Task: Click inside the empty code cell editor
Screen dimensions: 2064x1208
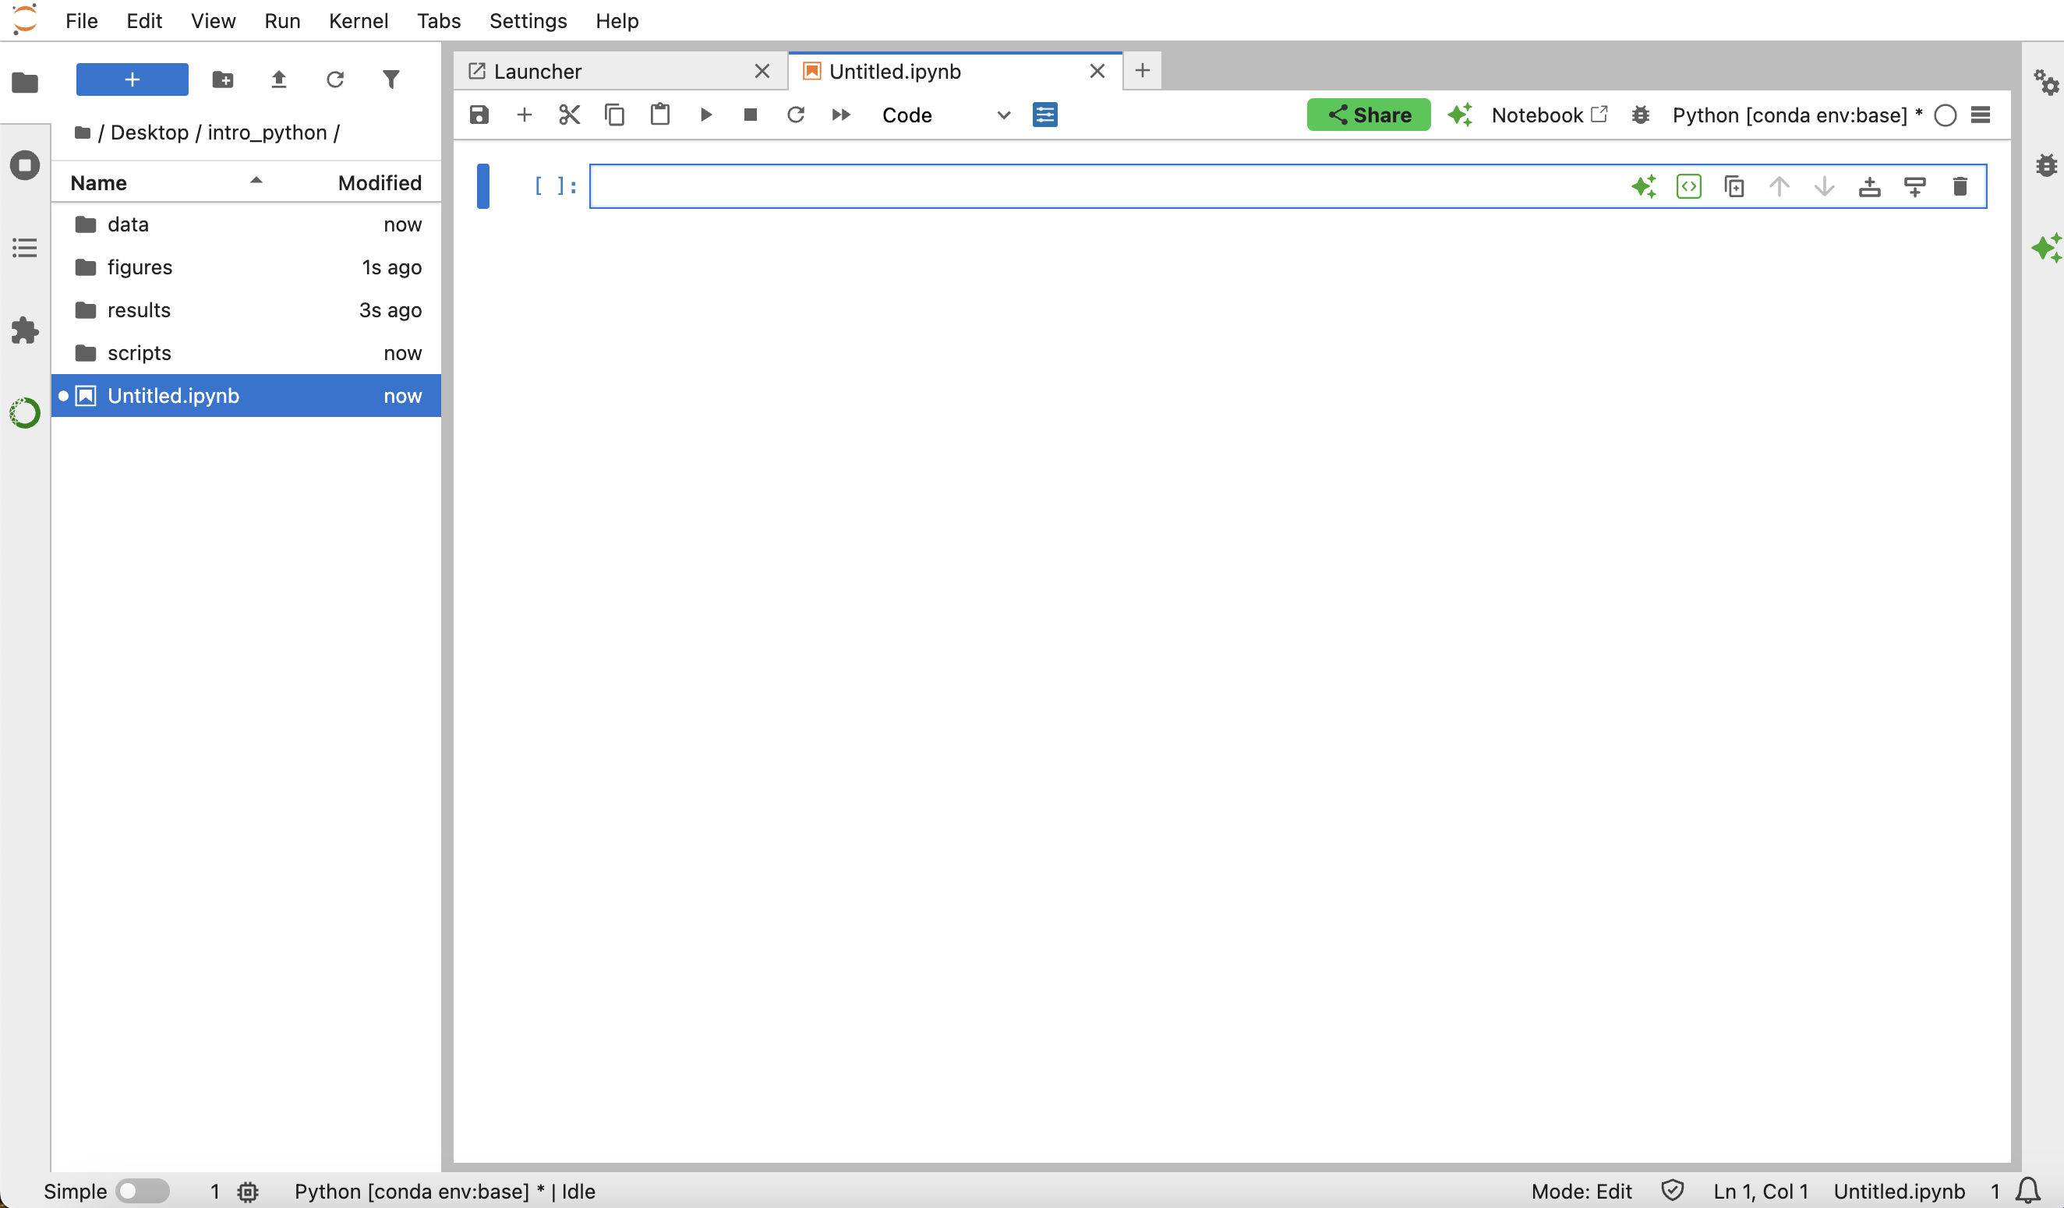Action: click(x=1065, y=187)
